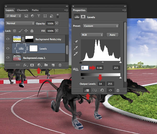Pick the black point eyedropper
157x134 pixels.
coord(76,42)
